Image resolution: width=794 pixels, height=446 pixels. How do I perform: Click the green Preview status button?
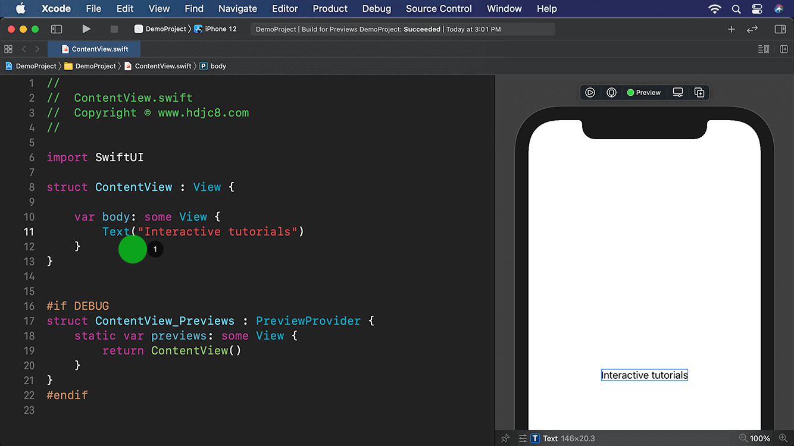click(644, 92)
